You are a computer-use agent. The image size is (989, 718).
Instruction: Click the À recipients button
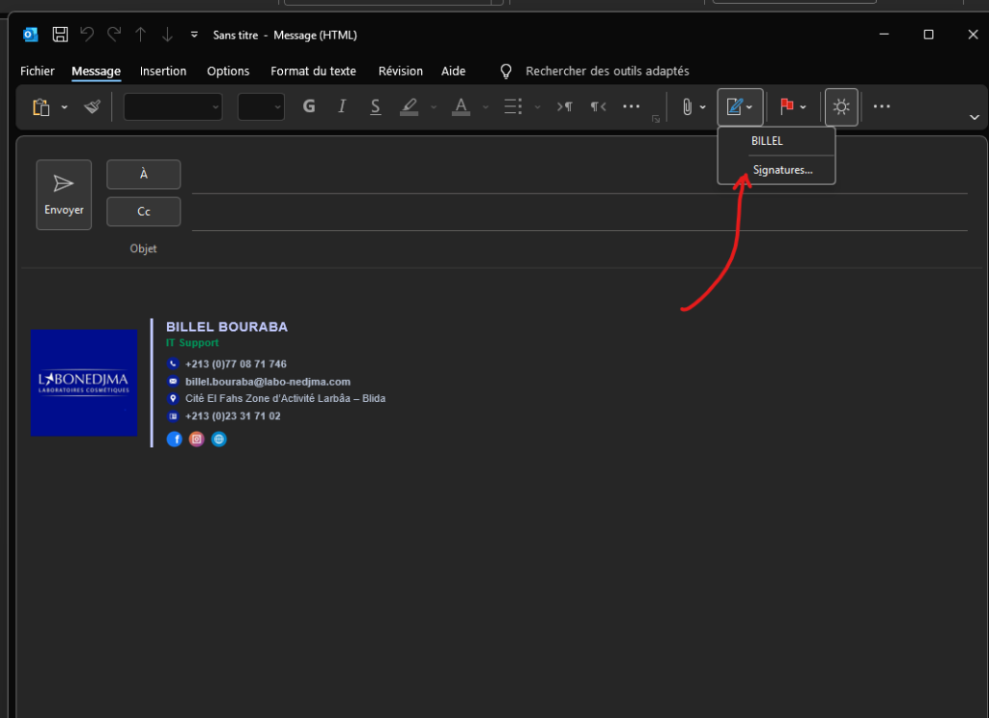144,174
